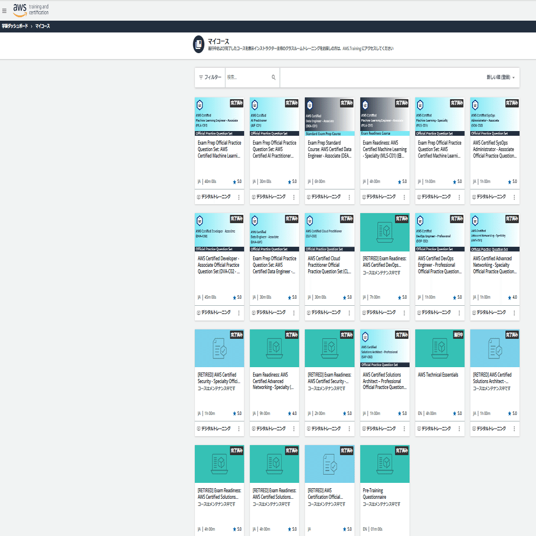Open Pre-Training Questionnaire course title

[x=375, y=493]
